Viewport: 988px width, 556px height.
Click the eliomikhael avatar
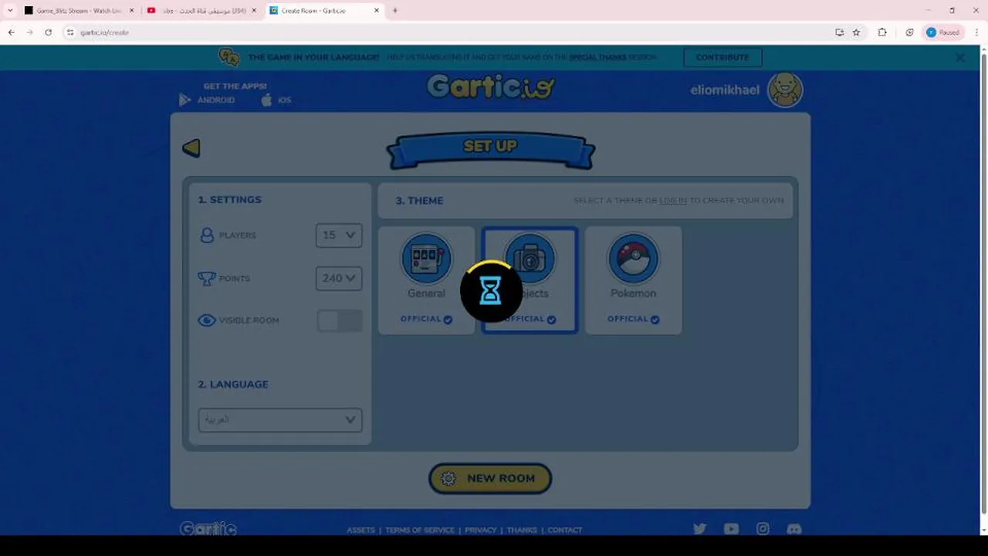click(x=785, y=90)
